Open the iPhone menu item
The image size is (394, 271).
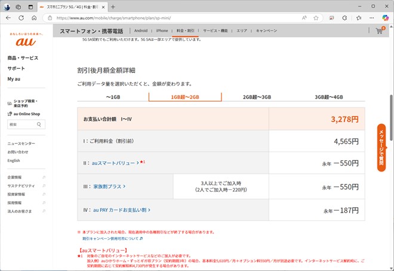tap(162, 30)
